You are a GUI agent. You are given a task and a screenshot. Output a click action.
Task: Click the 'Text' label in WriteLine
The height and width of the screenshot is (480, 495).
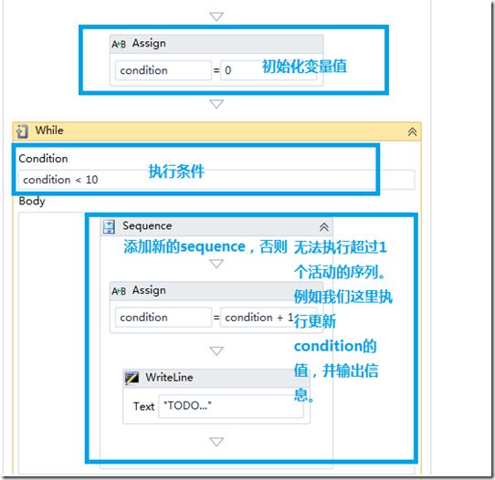[143, 406]
